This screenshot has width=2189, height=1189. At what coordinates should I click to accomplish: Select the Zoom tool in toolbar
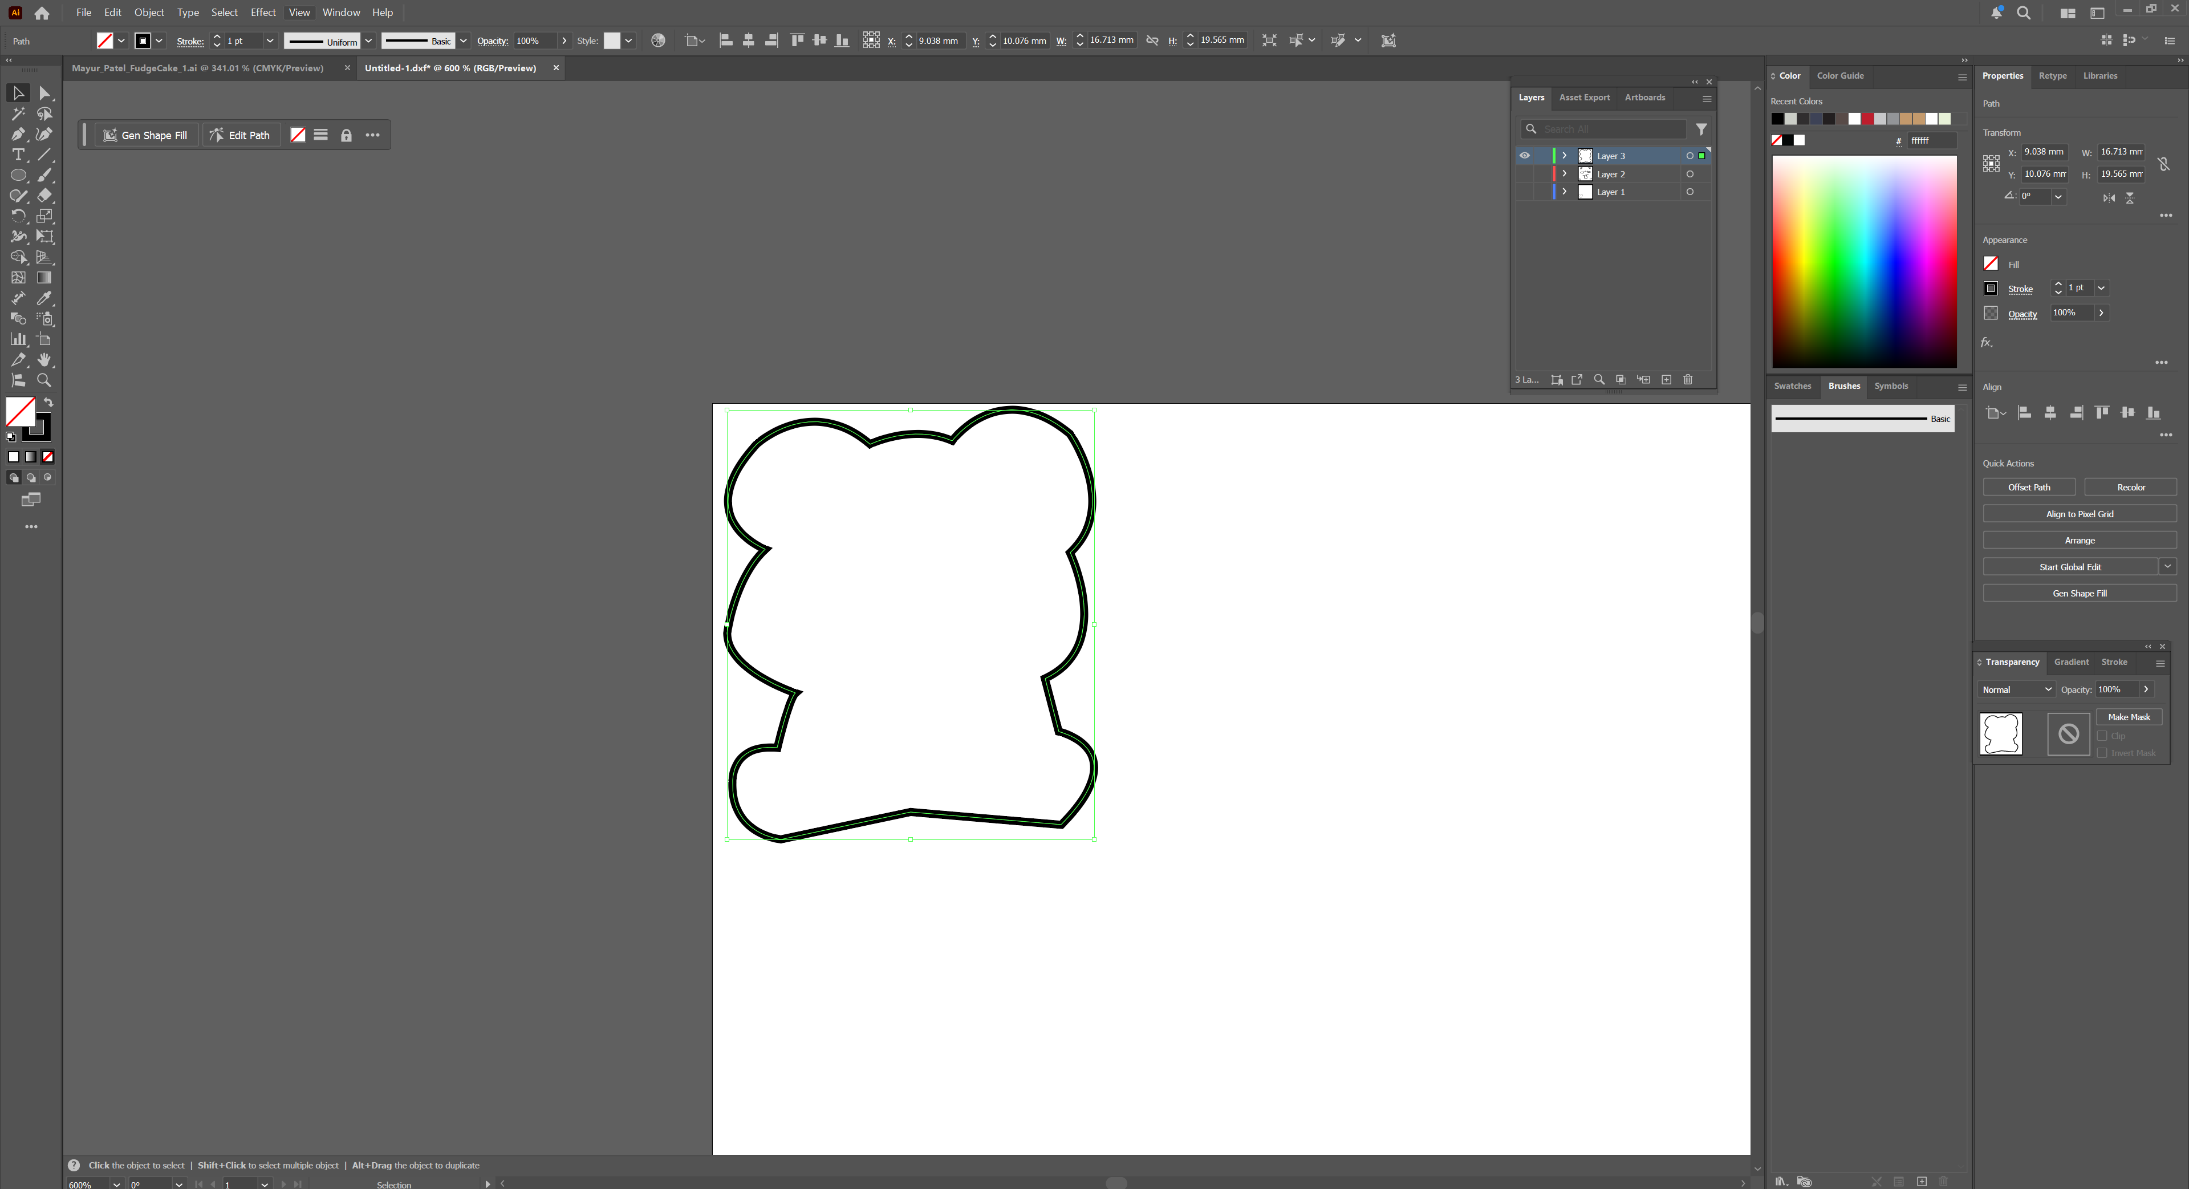pos(44,381)
